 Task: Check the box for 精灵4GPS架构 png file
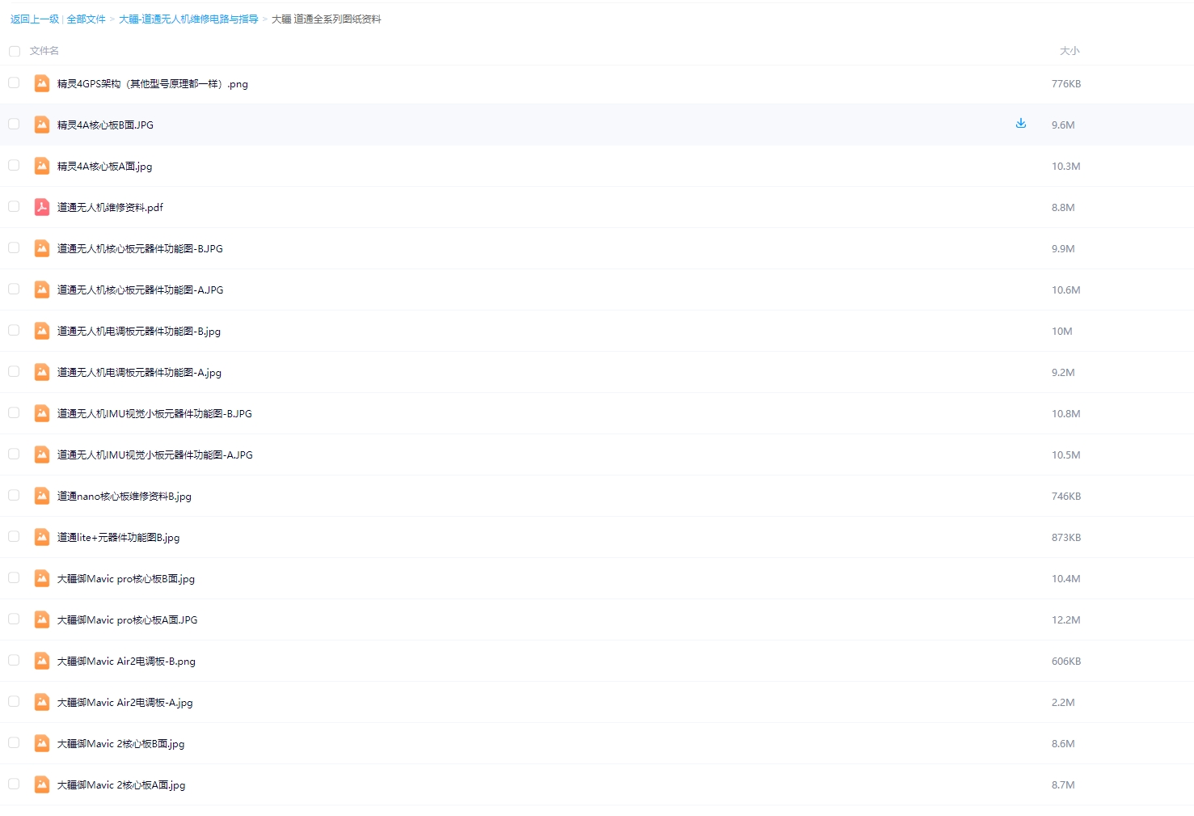[14, 82]
